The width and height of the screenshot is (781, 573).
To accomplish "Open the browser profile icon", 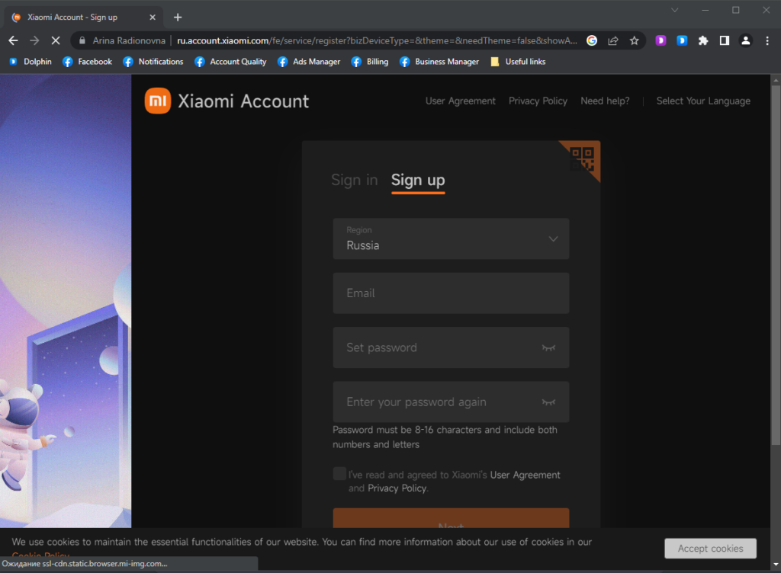I will pyautogui.click(x=746, y=41).
